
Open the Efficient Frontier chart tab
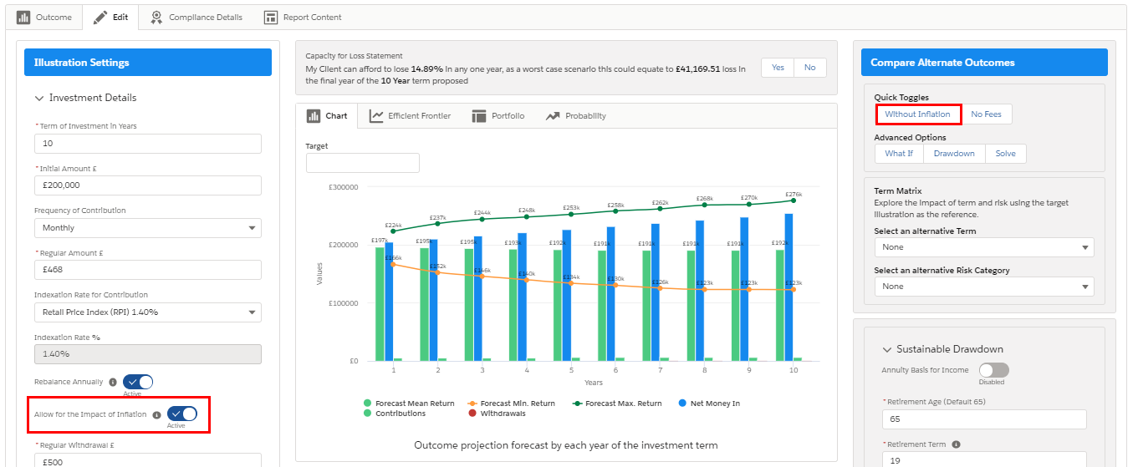pos(410,116)
